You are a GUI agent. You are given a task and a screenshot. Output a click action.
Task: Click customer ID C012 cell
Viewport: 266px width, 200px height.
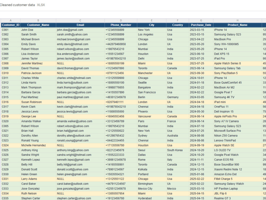click(x=11, y=83)
